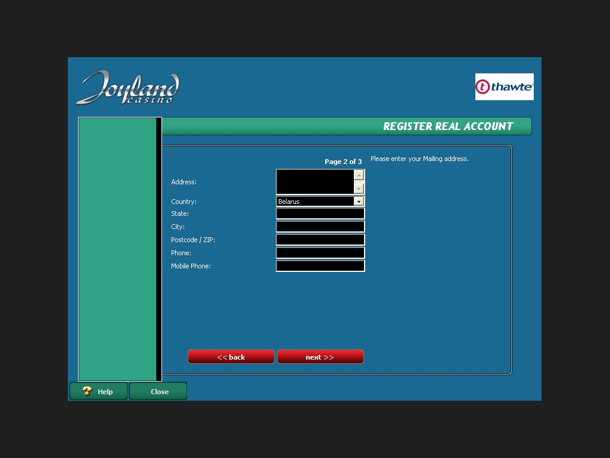Click the green left sidebar panel
The image size is (610, 458).
pos(117,249)
